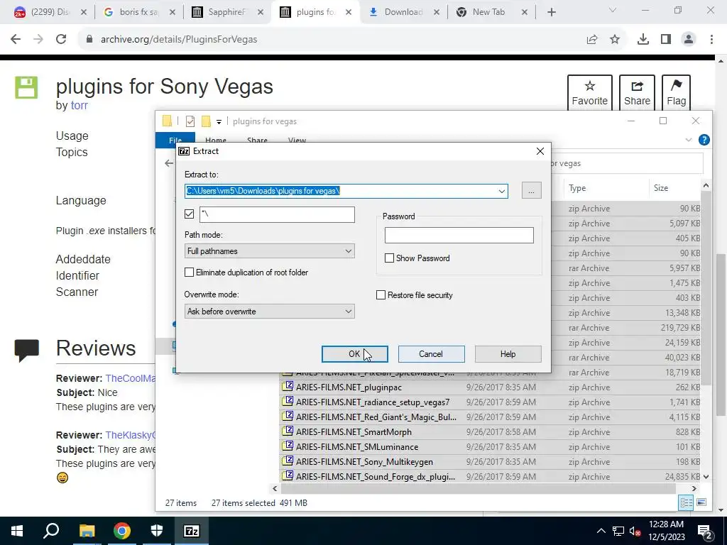
Task: Close the Extract dialog
Action: pyautogui.click(x=540, y=152)
